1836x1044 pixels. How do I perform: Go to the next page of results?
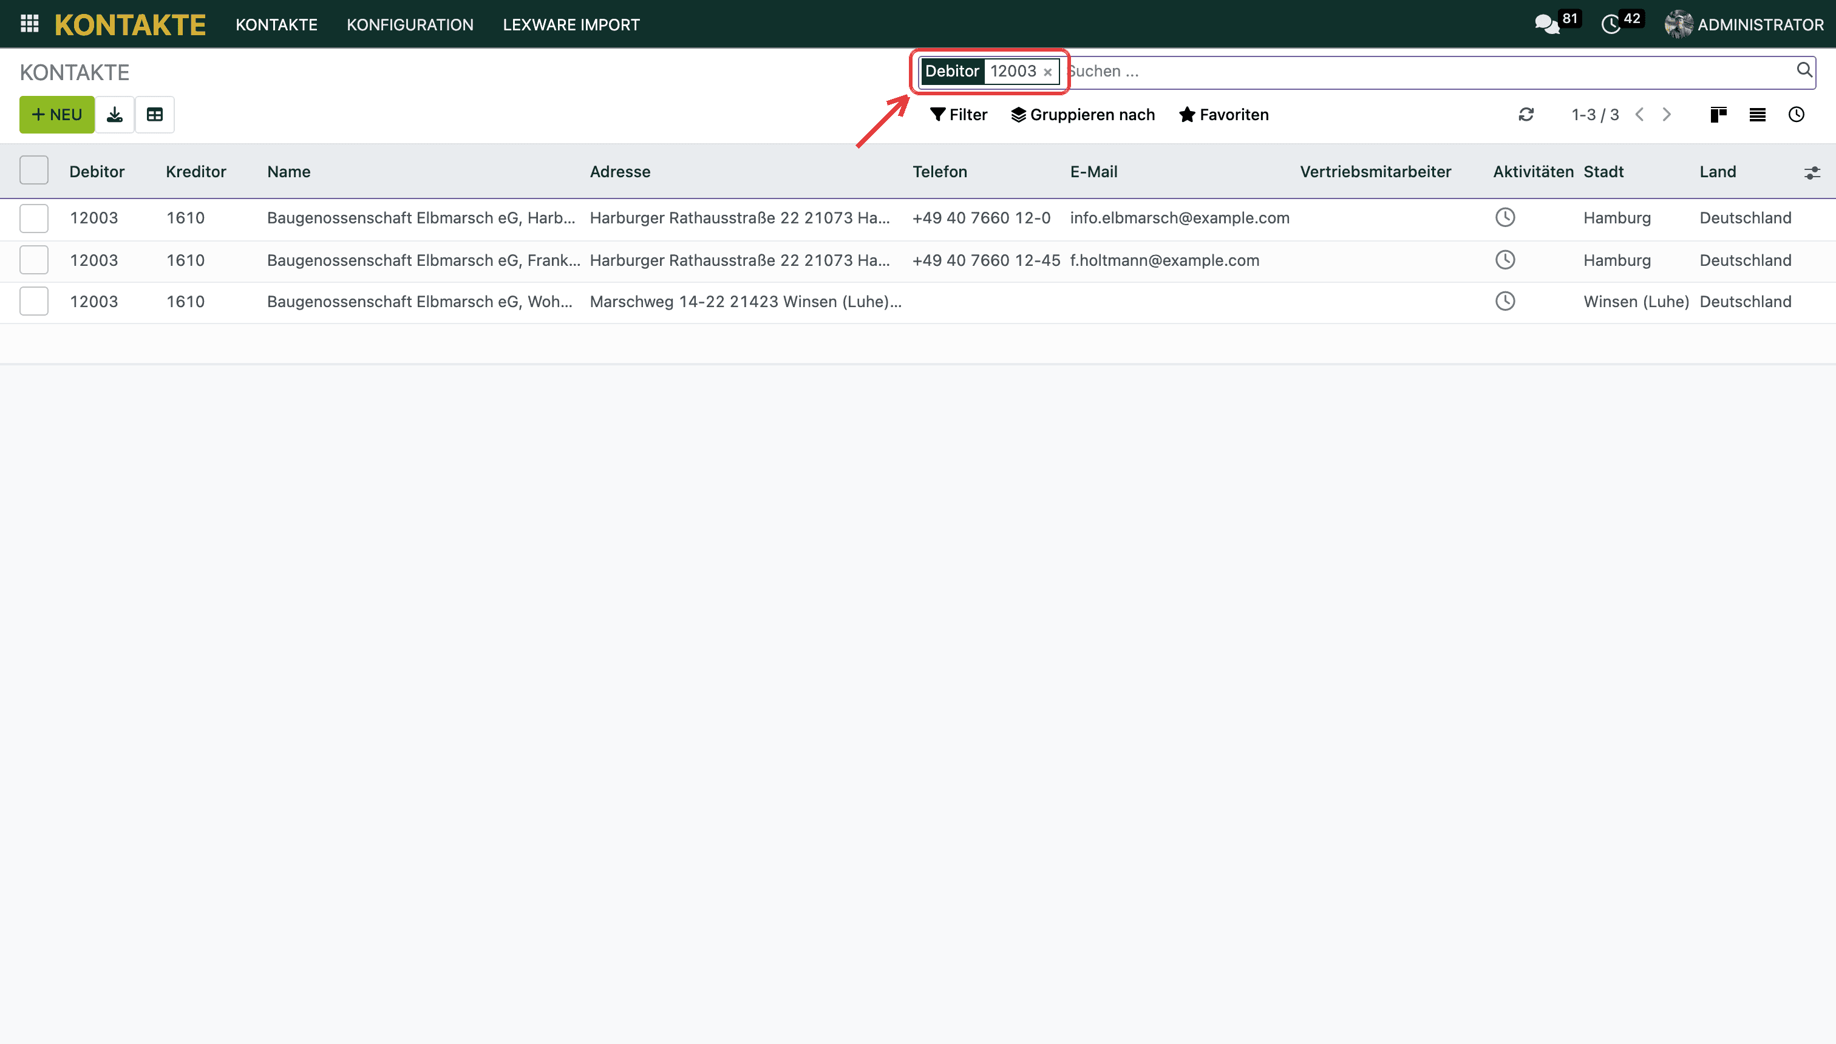pos(1667,115)
